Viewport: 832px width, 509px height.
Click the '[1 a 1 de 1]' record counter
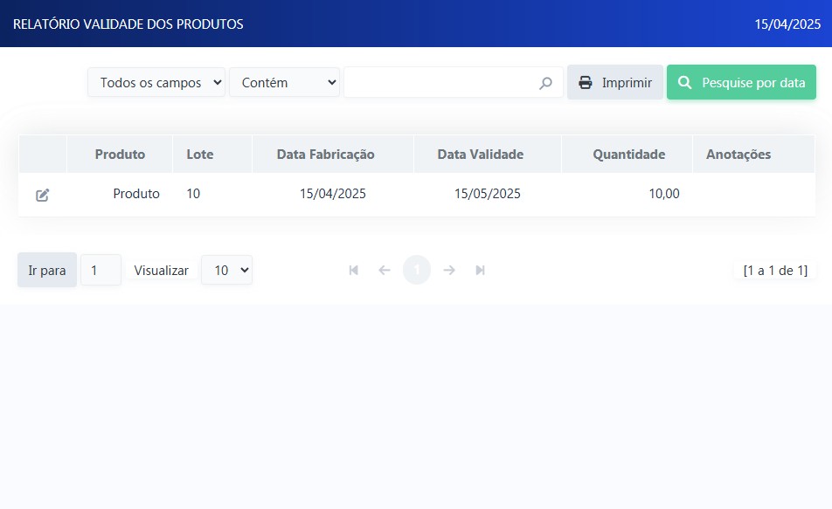click(775, 271)
